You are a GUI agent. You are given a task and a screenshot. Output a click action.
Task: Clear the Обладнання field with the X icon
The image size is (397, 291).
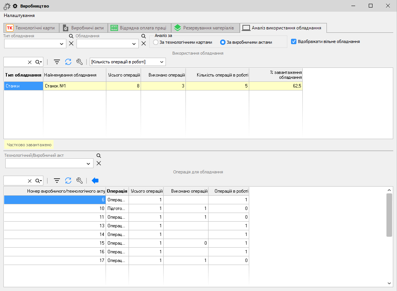pyautogui.click(x=143, y=43)
